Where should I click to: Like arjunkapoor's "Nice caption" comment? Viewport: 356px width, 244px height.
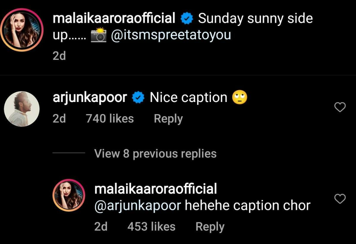(x=340, y=107)
